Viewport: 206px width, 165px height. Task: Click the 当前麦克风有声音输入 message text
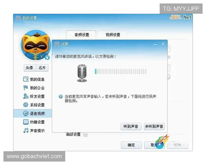110,98
